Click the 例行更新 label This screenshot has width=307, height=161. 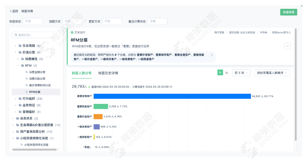coord(219,33)
